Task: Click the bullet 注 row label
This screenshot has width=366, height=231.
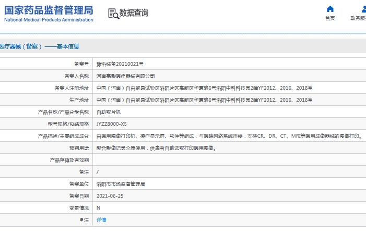Action: point(84,220)
